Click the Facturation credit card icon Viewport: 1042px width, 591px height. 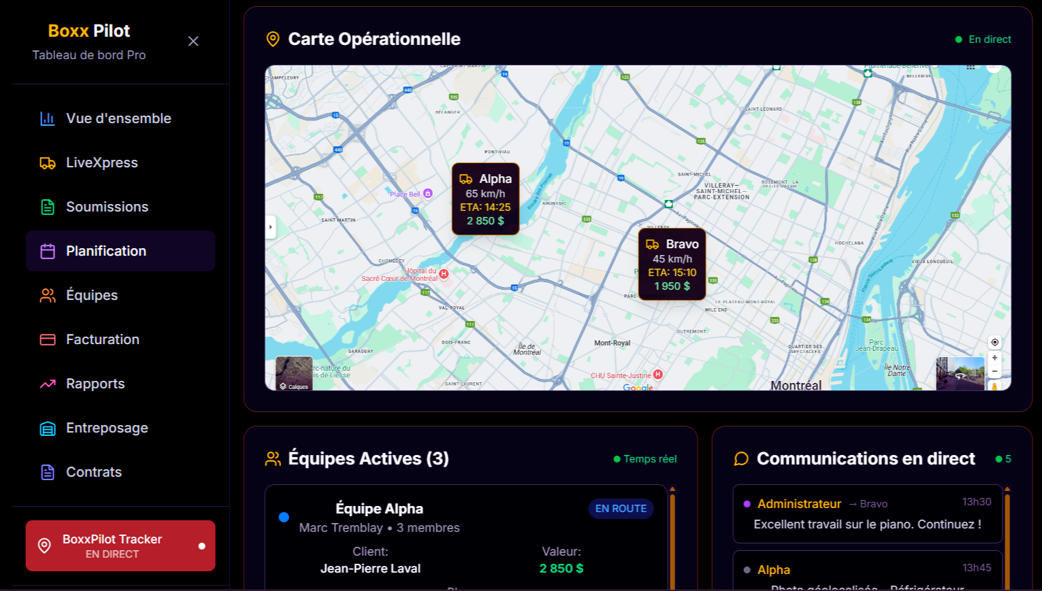tap(48, 339)
